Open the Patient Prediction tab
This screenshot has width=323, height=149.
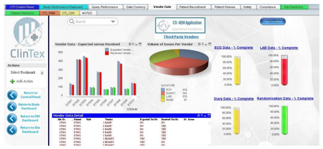22,13
